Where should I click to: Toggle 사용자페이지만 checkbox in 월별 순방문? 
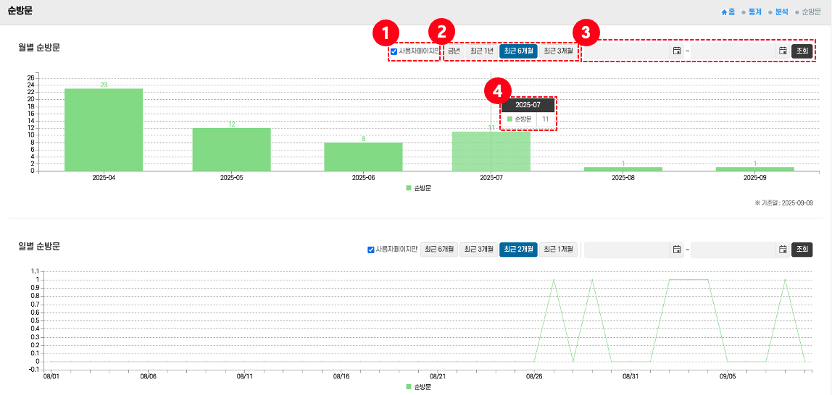click(x=394, y=51)
